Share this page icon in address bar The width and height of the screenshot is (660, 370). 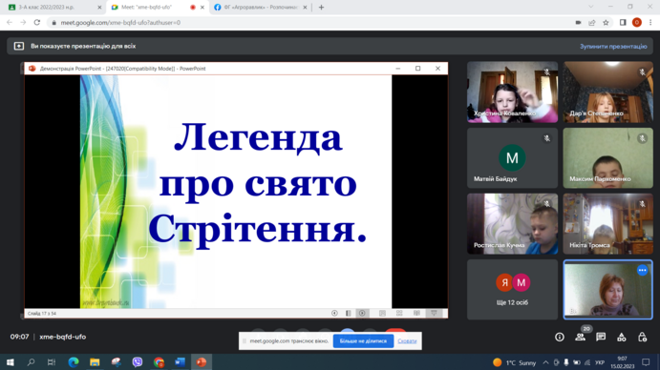tap(592, 22)
